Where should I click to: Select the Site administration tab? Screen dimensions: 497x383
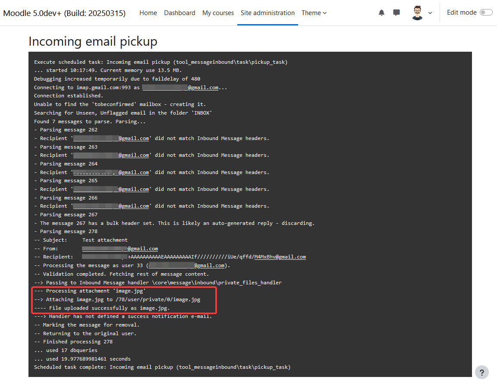tap(267, 13)
